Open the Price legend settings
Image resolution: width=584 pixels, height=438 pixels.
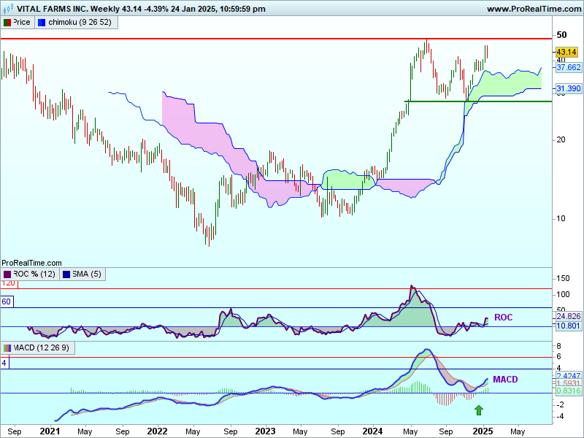tap(22, 23)
